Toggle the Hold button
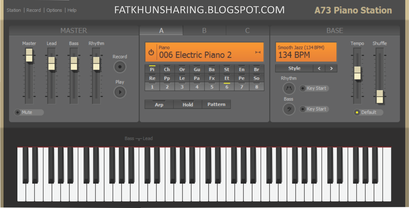 point(188,104)
